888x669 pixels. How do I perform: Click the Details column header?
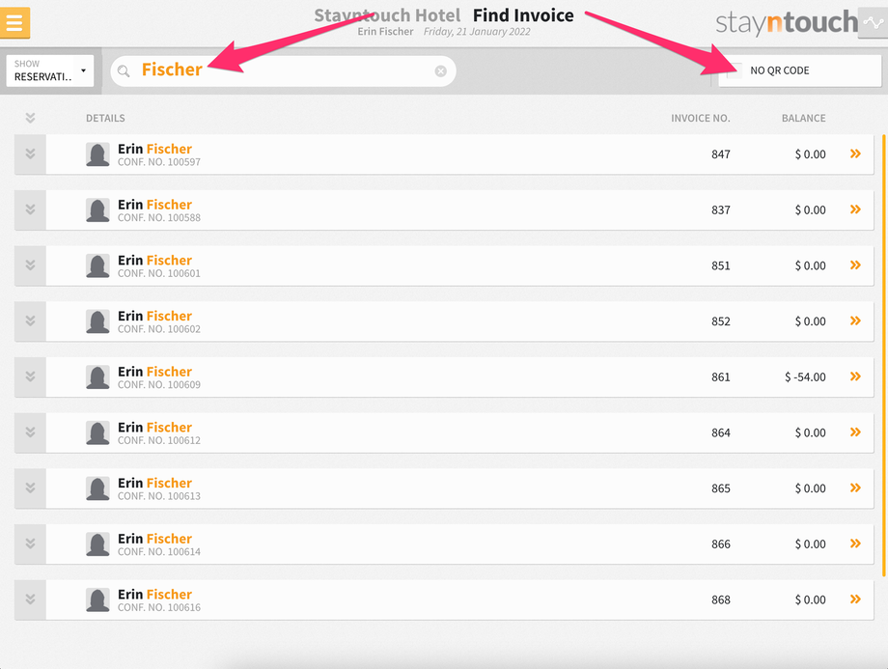[105, 118]
